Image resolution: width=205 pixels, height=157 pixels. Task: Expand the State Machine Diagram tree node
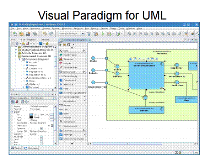(16, 50)
